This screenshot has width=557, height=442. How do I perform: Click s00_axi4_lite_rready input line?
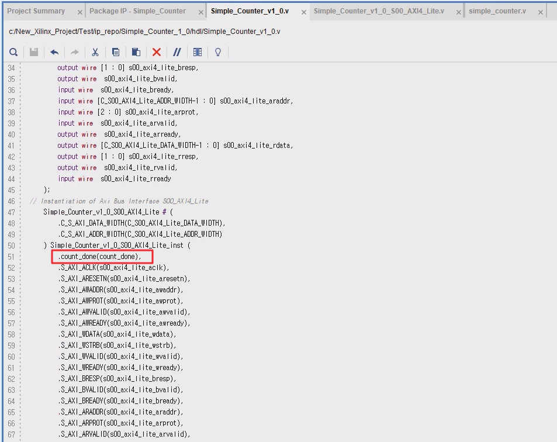pyautogui.click(x=115, y=179)
